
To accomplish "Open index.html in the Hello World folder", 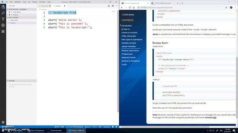I will 22,20.
